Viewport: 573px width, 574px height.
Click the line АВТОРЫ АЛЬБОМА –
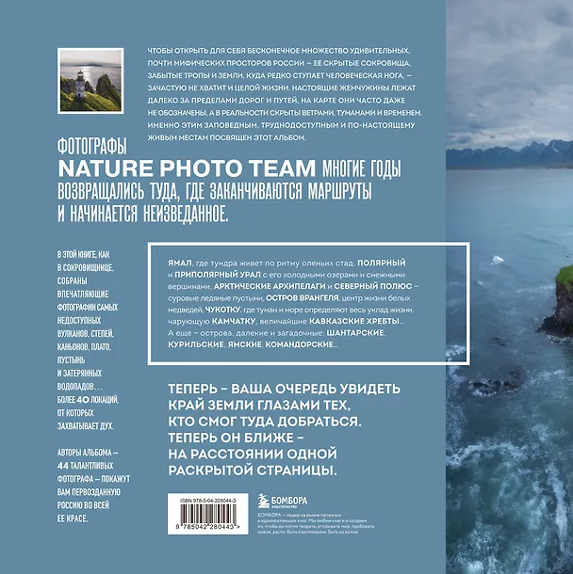(88, 453)
